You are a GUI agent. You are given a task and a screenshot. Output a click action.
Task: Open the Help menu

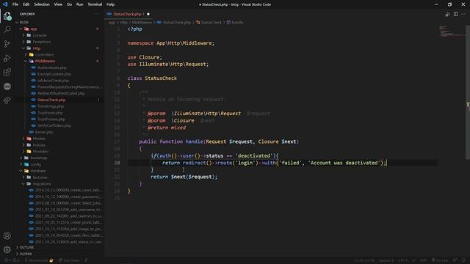[111, 4]
